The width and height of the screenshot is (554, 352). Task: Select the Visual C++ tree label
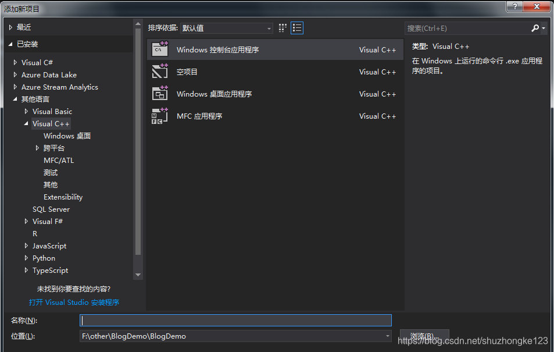51,123
